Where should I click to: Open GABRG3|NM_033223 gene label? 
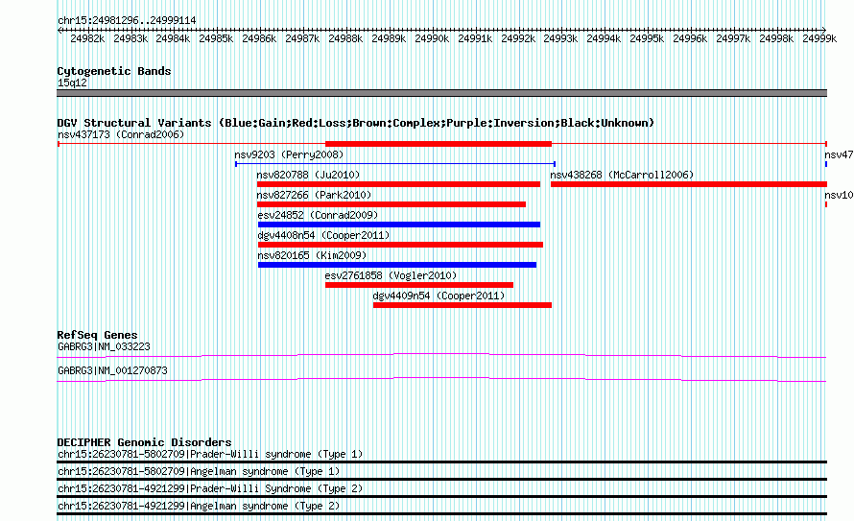[x=104, y=346]
